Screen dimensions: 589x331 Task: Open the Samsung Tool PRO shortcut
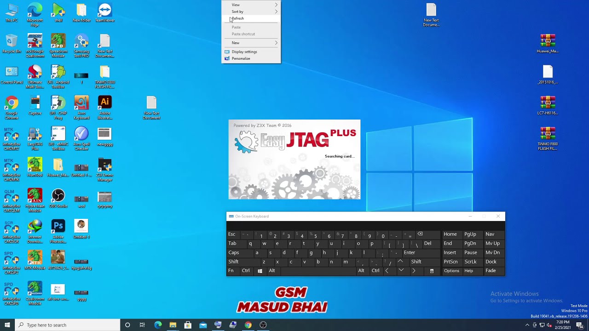tap(81, 46)
